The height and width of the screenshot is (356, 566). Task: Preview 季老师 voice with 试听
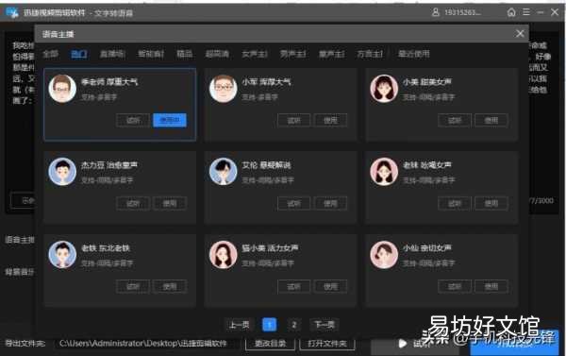point(133,120)
